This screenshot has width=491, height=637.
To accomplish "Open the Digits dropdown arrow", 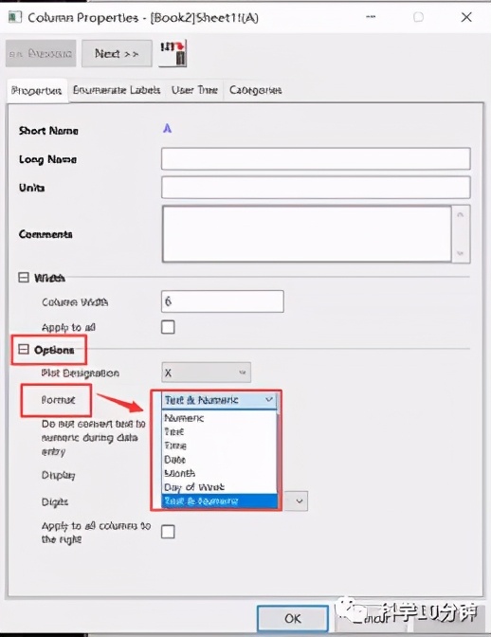I will click(300, 500).
